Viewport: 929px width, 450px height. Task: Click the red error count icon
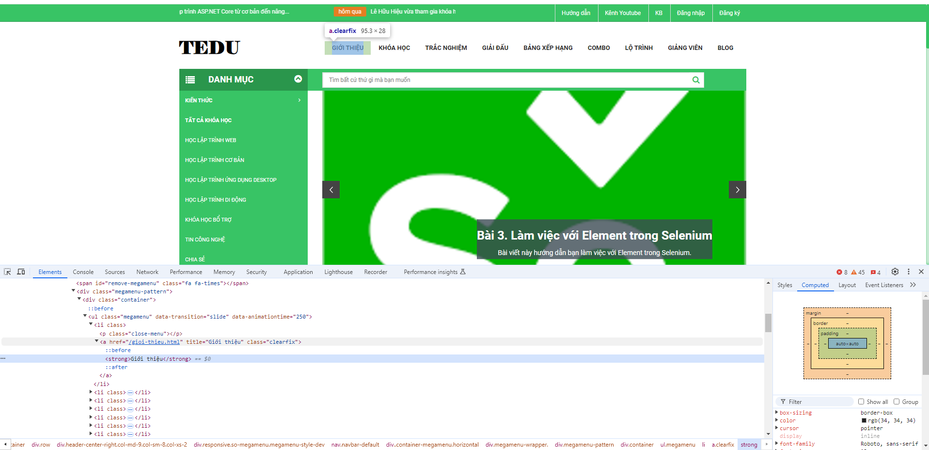(x=839, y=272)
